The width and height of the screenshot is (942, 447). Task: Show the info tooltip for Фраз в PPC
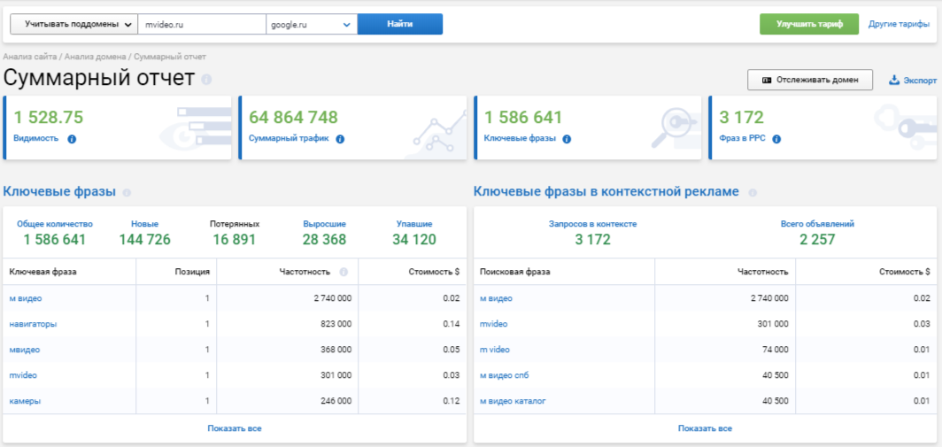776,139
